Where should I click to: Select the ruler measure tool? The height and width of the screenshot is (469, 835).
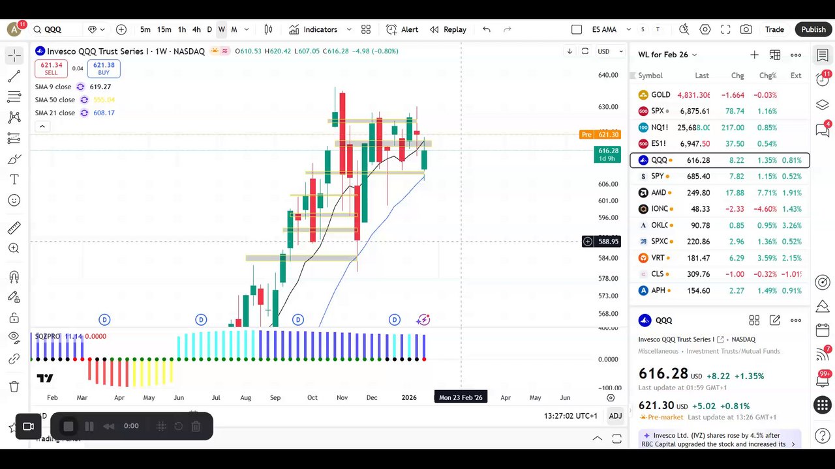(14, 228)
